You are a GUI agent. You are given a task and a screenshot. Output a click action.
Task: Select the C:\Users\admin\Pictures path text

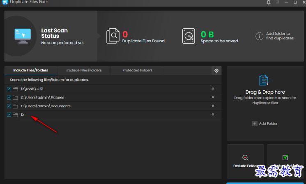point(43,98)
